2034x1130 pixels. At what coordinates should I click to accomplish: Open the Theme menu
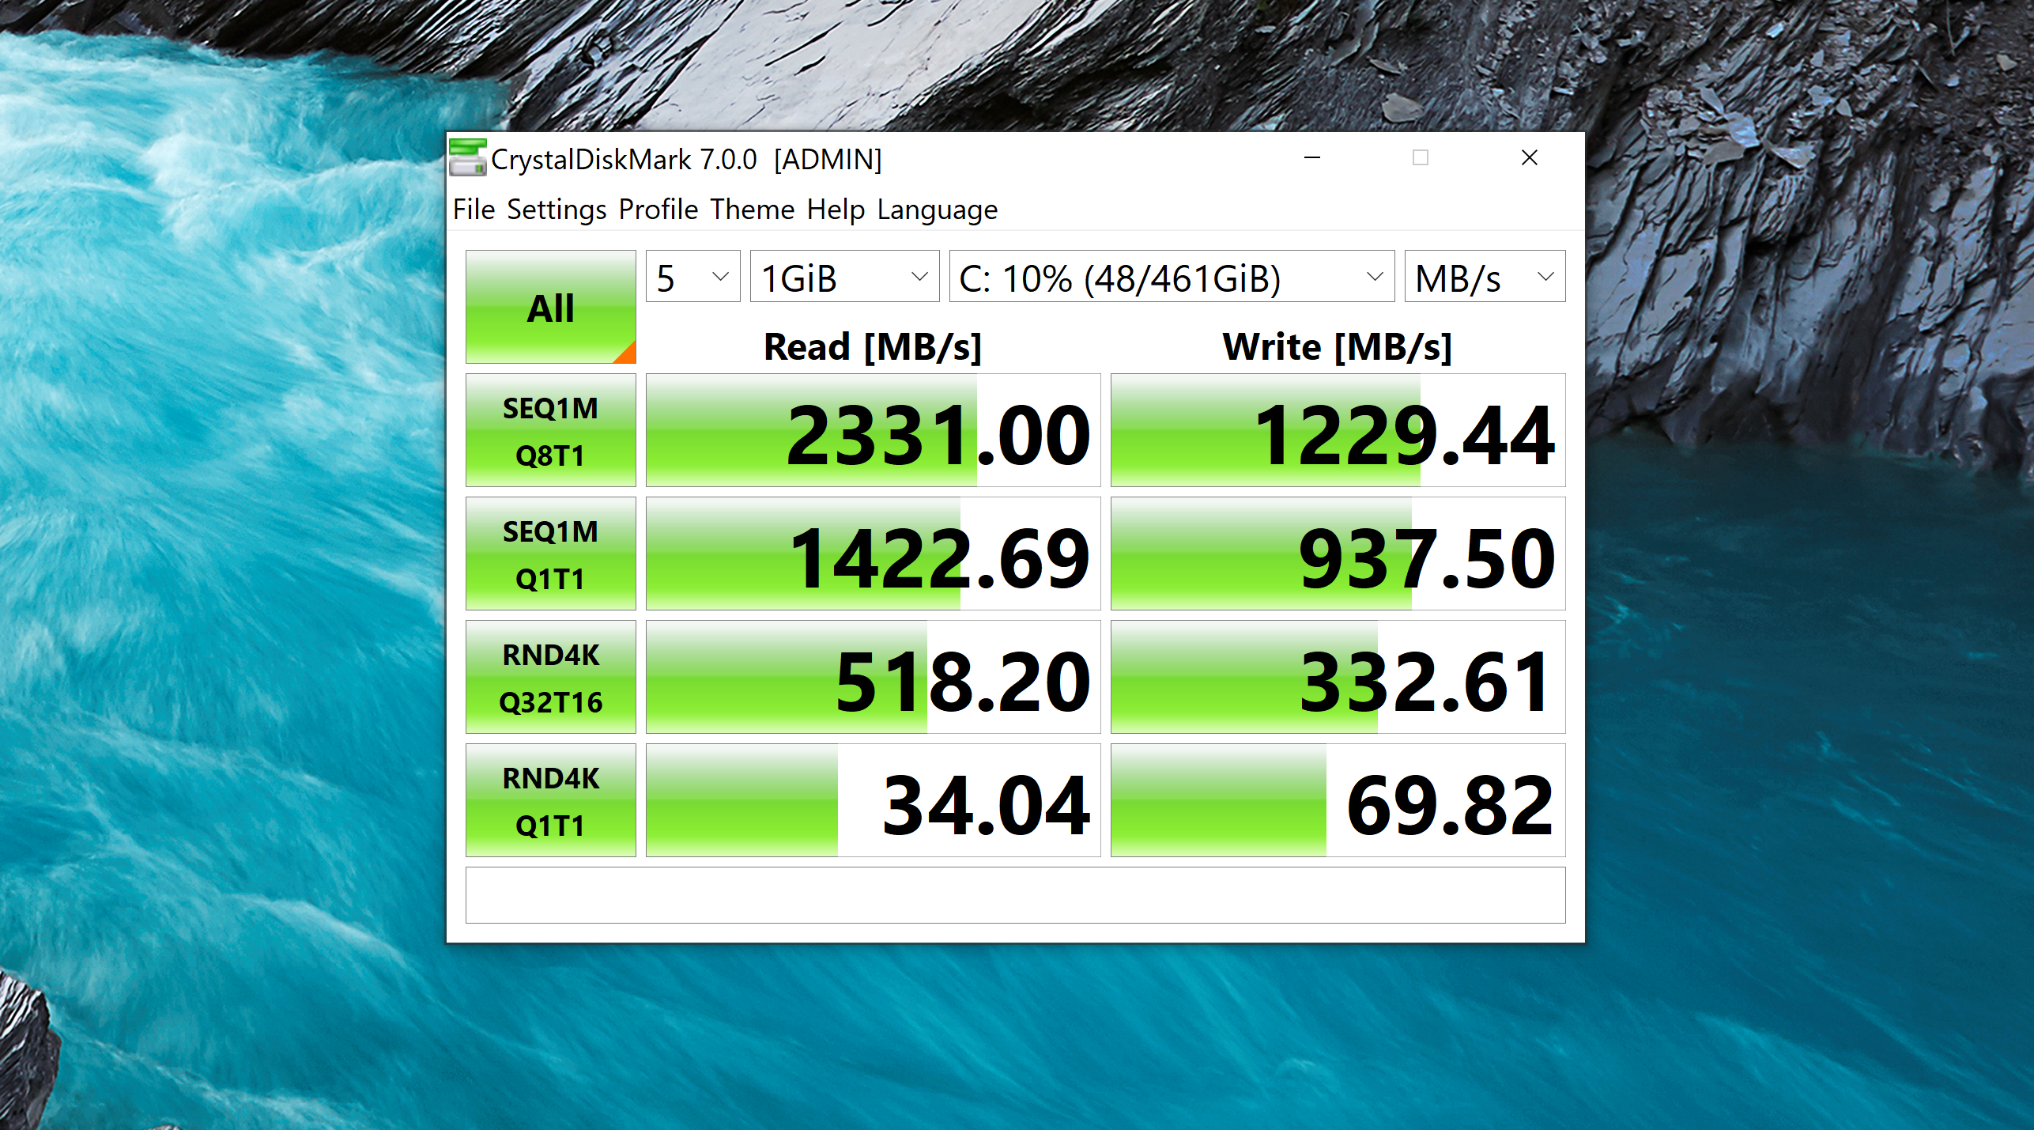[x=752, y=210]
